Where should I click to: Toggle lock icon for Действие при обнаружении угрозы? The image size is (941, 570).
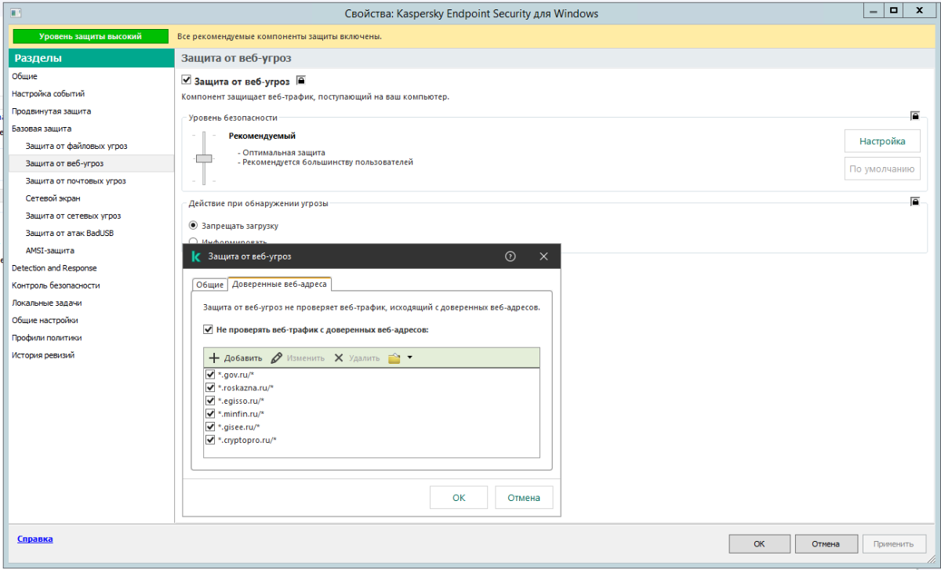(x=914, y=201)
